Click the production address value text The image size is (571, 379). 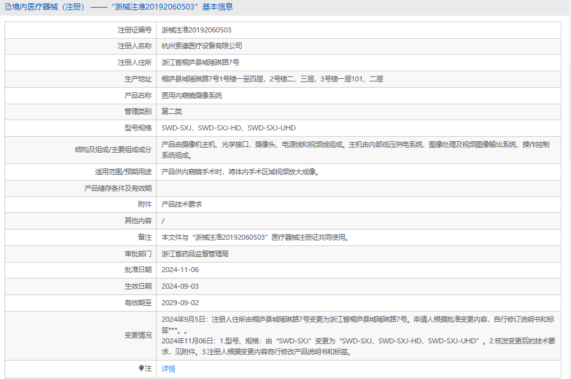click(272, 79)
